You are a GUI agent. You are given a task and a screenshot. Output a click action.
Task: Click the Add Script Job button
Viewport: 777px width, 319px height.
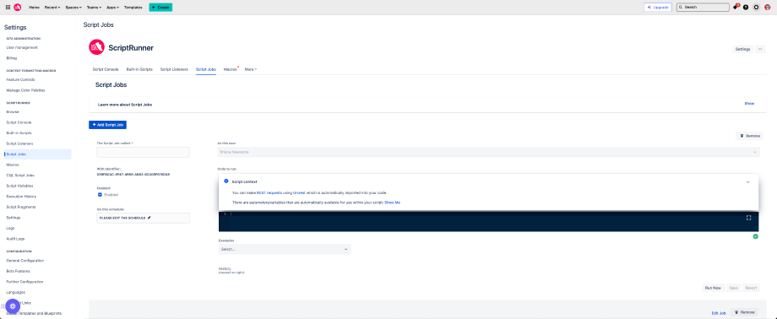coord(107,125)
